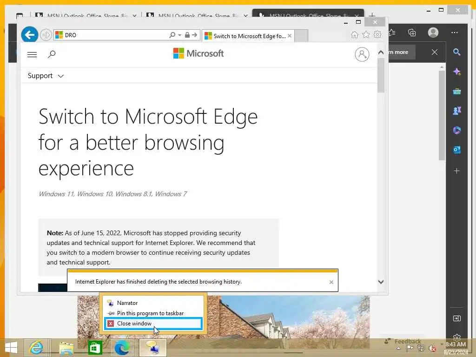Click the forward navigation arrow in Internet Explorer
476x357 pixels.
[46, 35]
